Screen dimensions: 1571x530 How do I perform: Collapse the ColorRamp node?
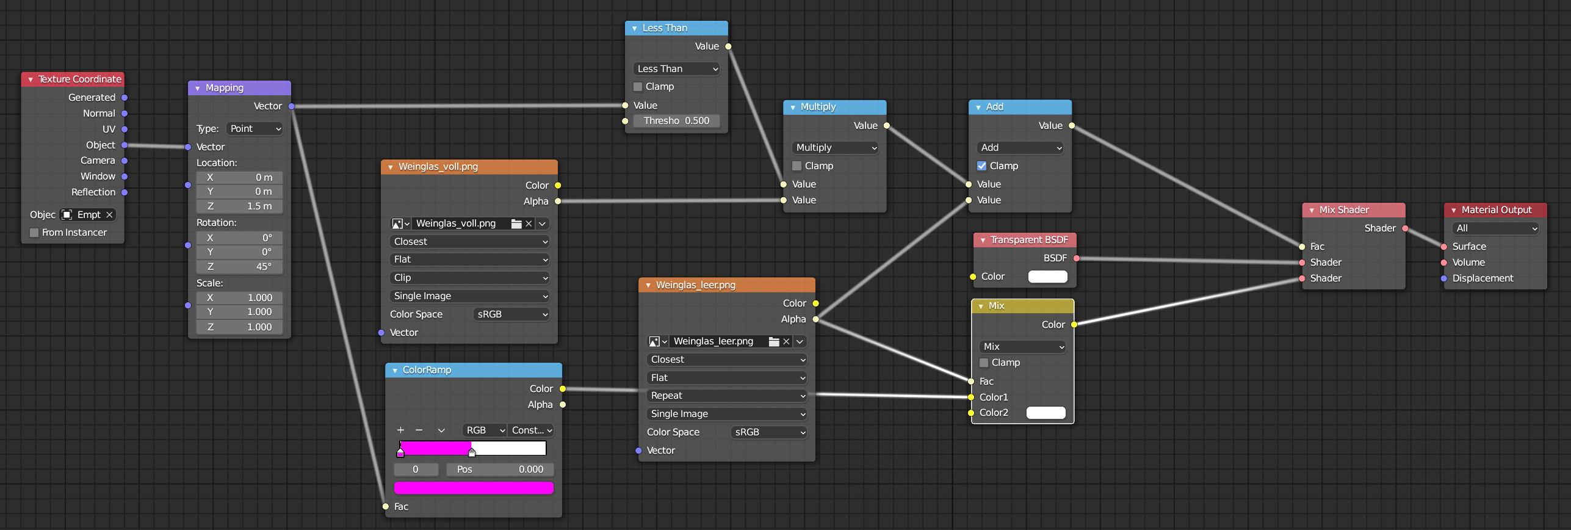[x=395, y=371]
